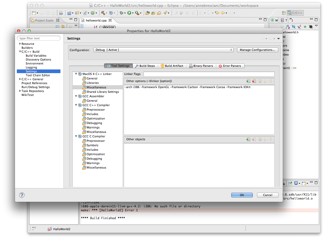324x238 pixels.
Task: Click the display selected console monitor icon
Action: point(296,183)
